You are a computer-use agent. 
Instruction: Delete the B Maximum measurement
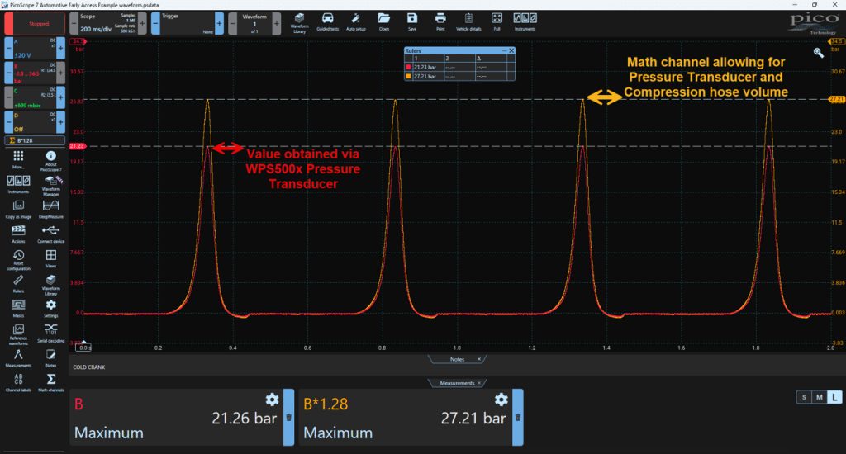pyautogui.click(x=288, y=418)
